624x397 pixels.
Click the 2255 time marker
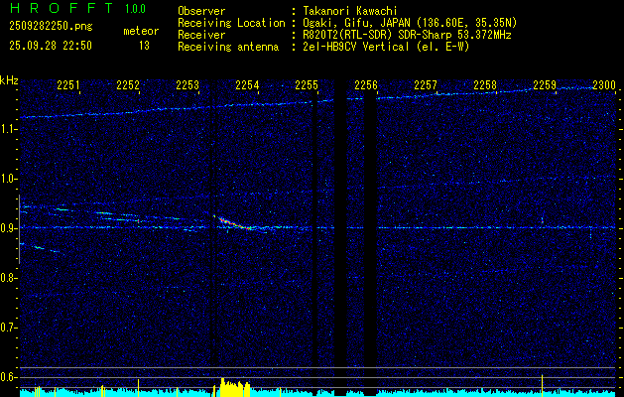pos(307,85)
